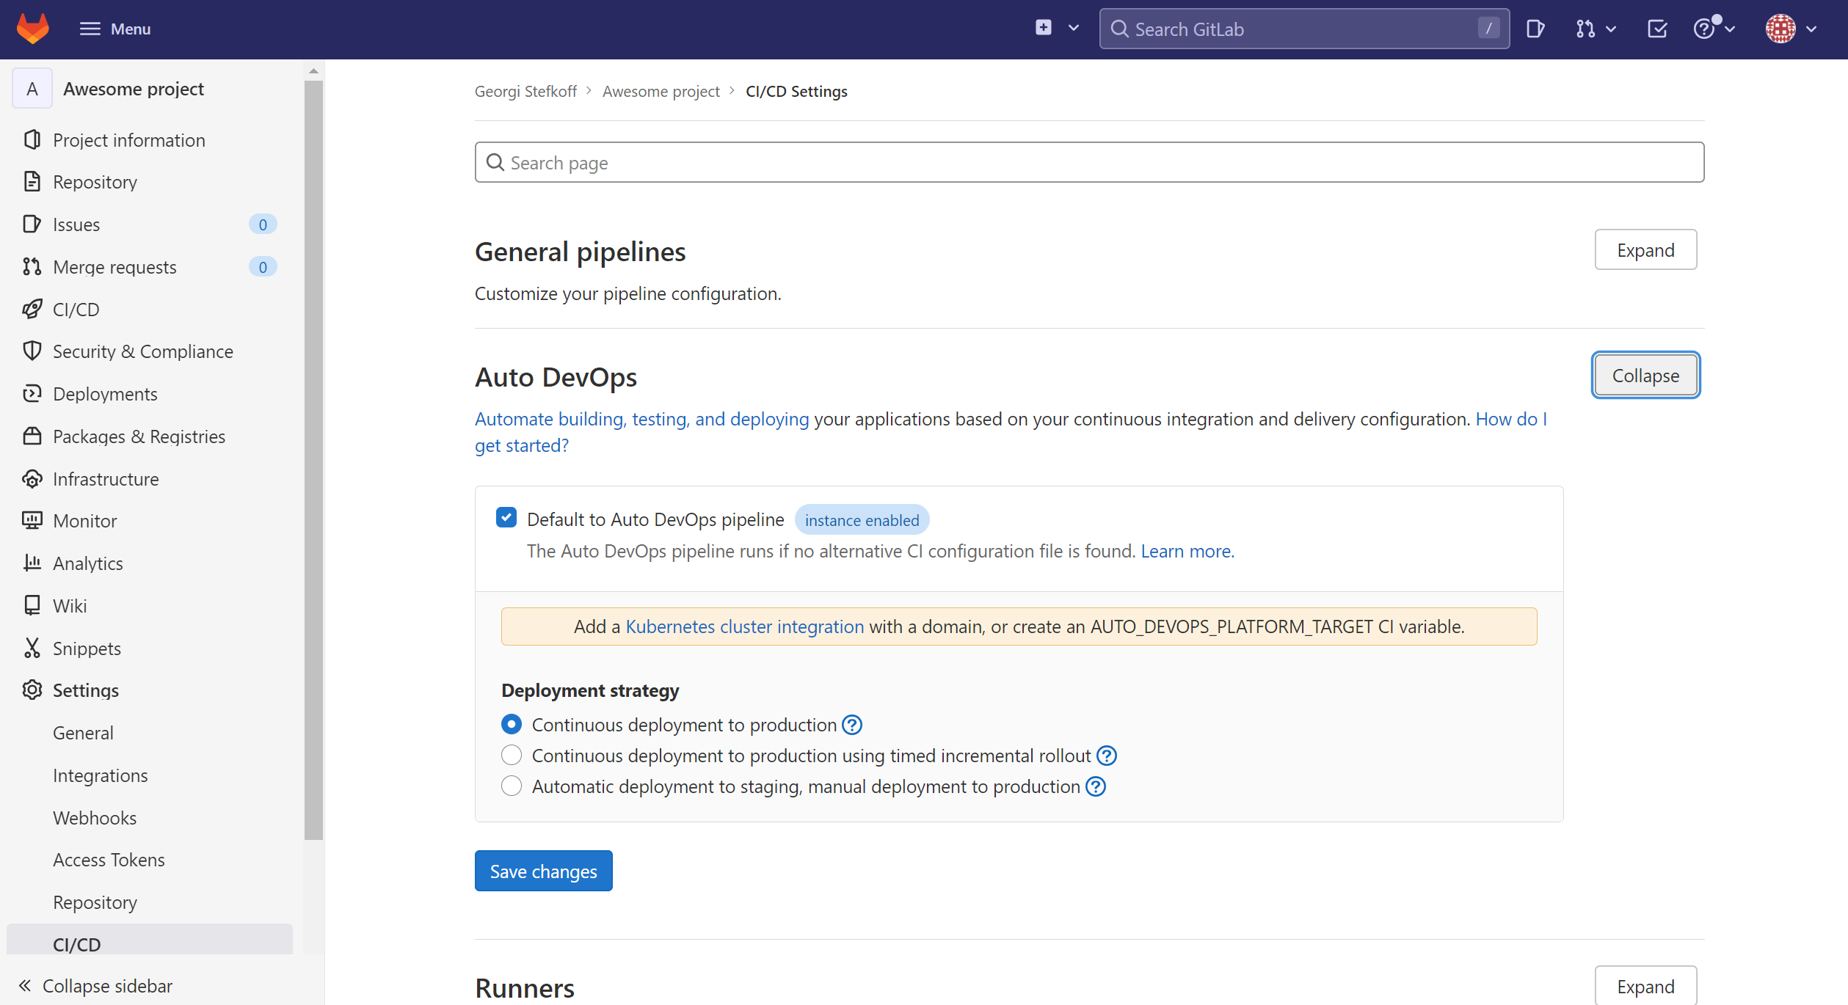This screenshot has width=1848, height=1005.
Task: Open the Issues icon in top bar
Action: tap(1535, 29)
